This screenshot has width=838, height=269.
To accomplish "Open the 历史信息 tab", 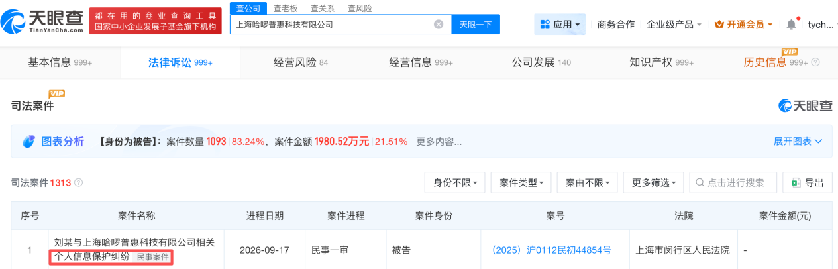I will (776, 62).
